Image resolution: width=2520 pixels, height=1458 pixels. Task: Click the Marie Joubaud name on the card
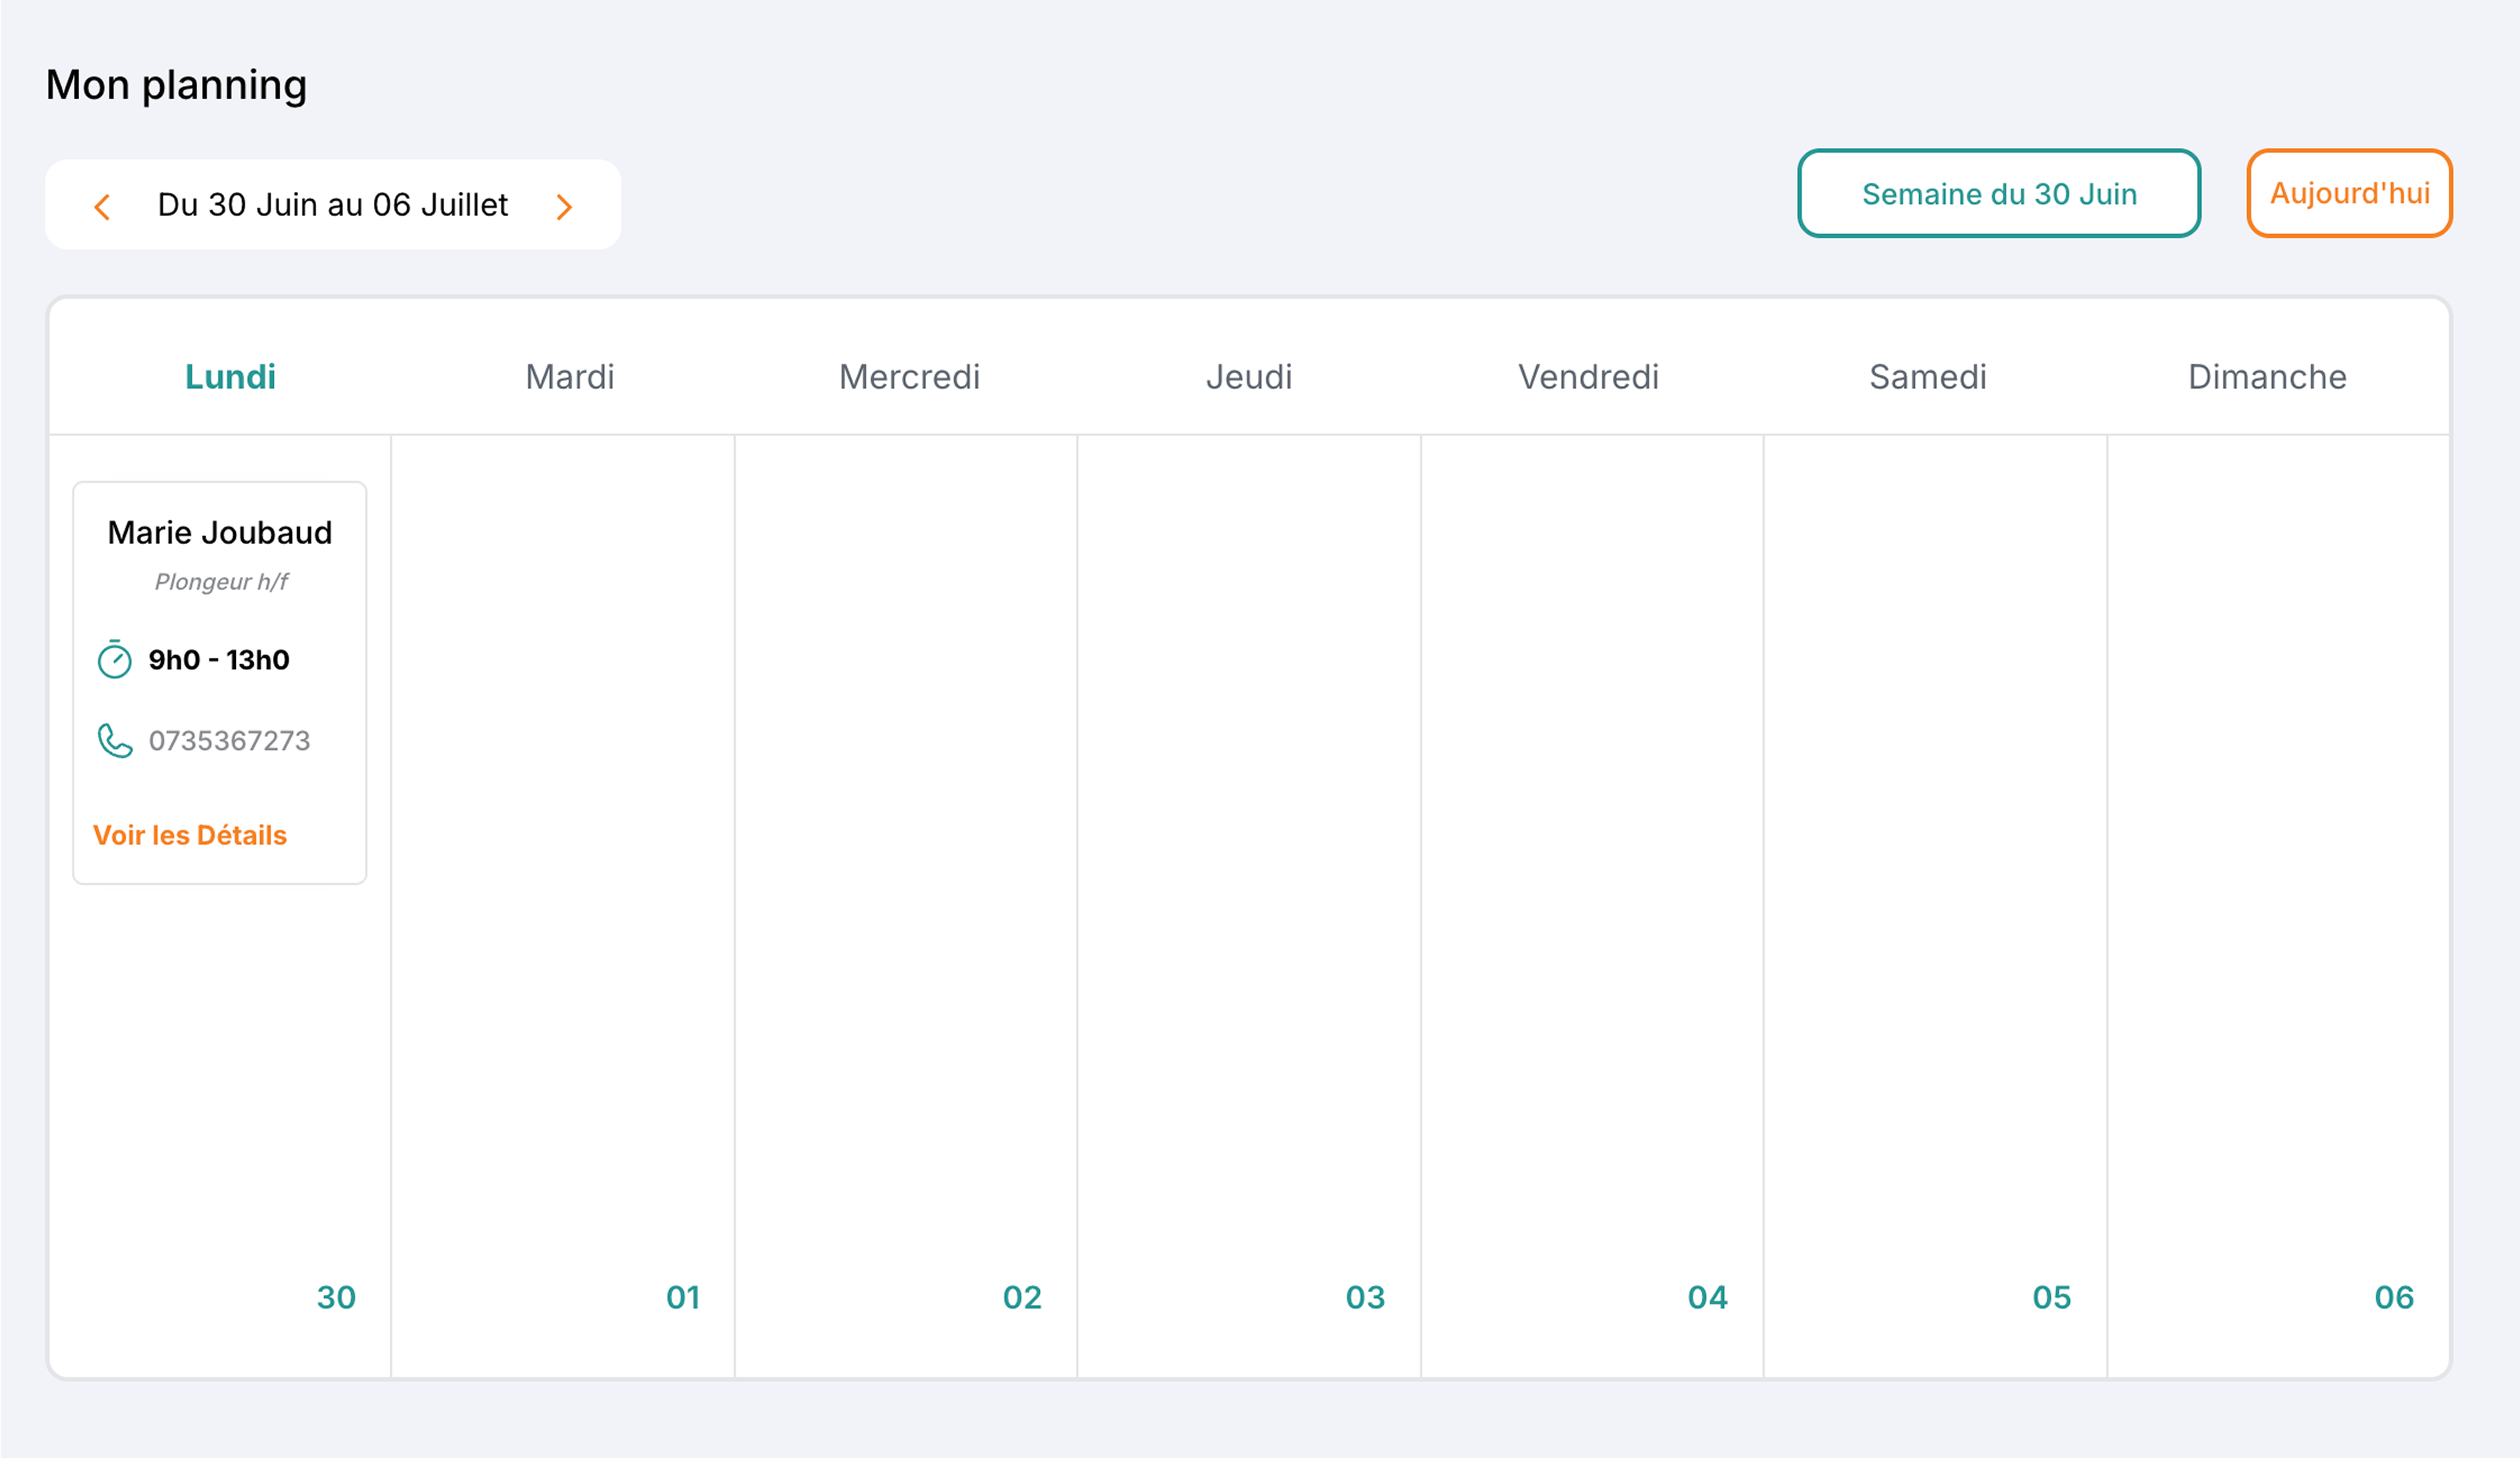220,533
